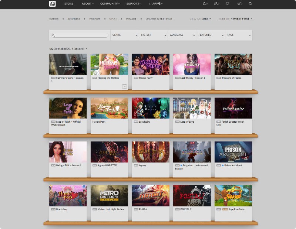Open the FlatOut cover image
The image size is (296, 229).
(x=151, y=196)
